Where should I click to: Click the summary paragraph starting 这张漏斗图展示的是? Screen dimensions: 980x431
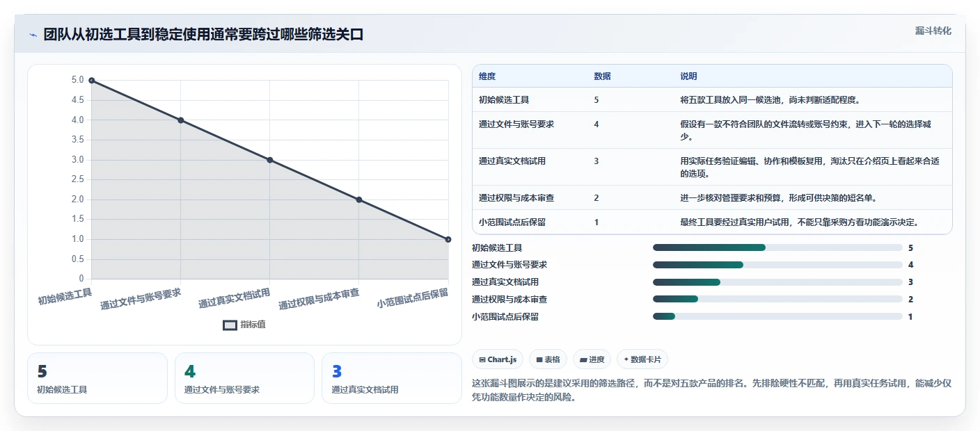711,391
